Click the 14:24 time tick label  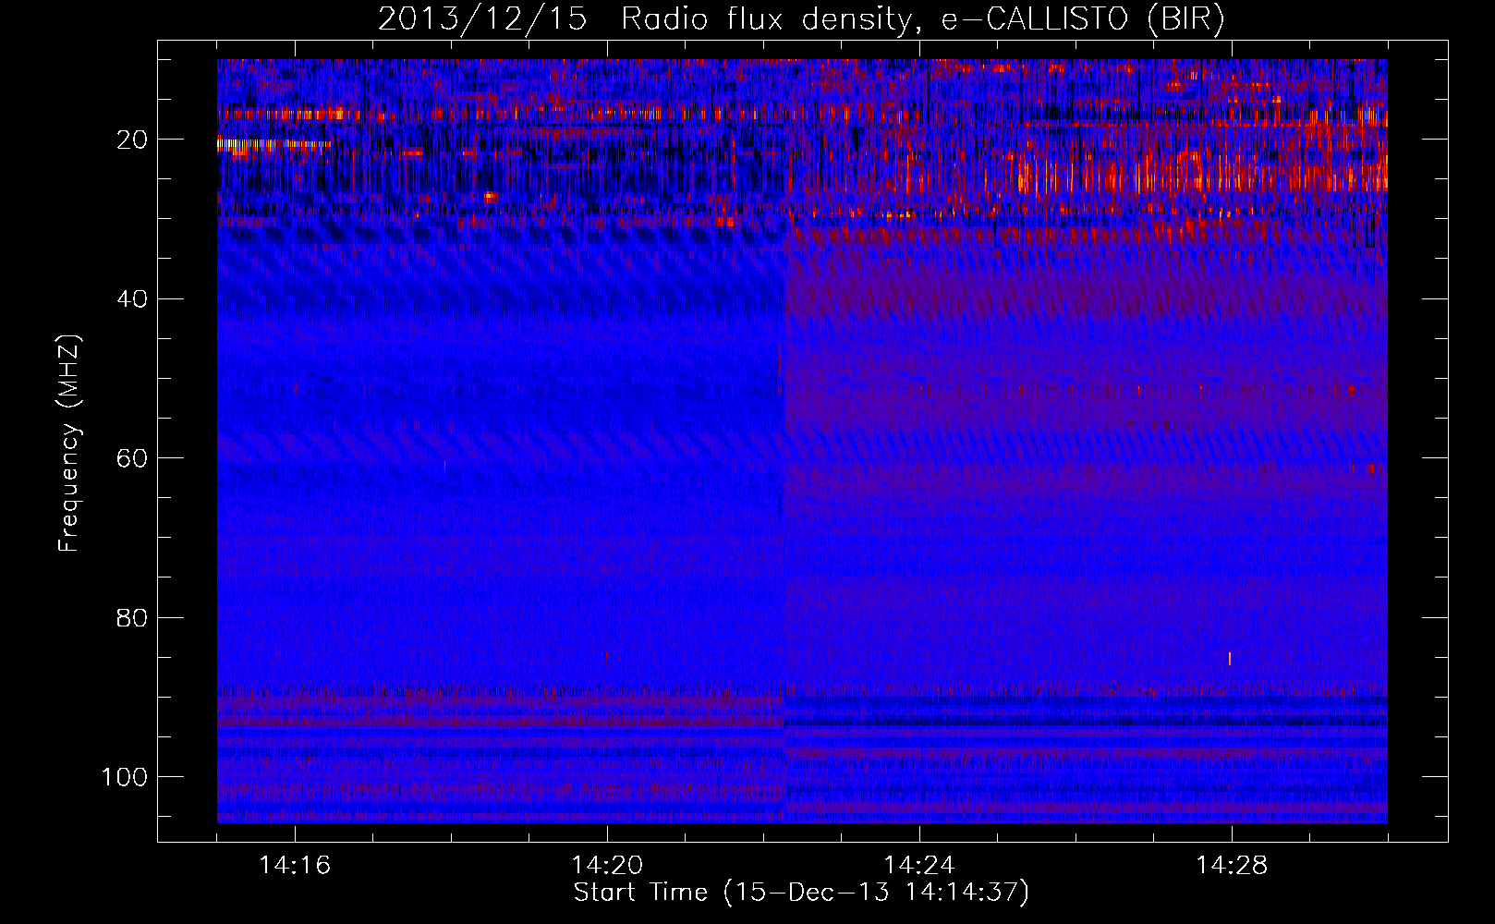(919, 866)
